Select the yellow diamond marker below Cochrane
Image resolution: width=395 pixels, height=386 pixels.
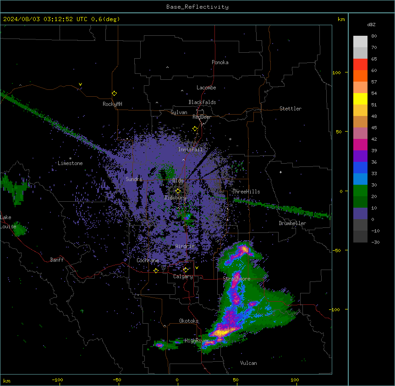click(156, 270)
